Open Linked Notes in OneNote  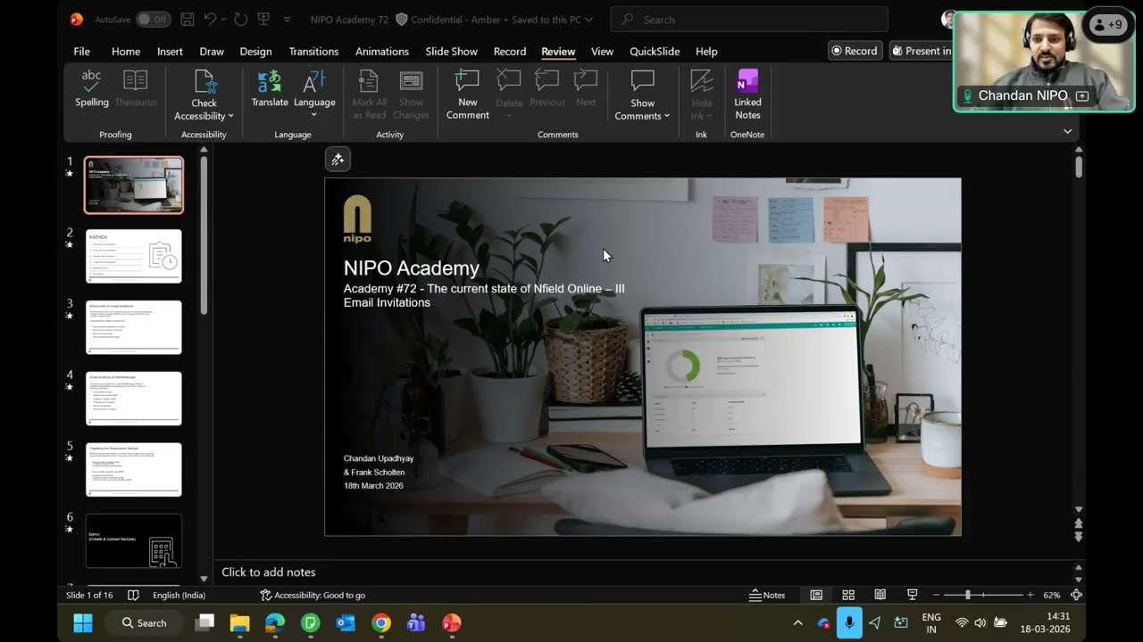click(x=747, y=94)
